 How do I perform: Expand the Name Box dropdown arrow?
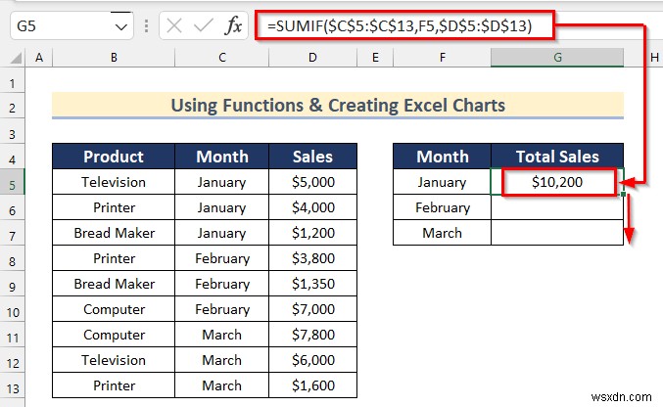click(x=120, y=26)
